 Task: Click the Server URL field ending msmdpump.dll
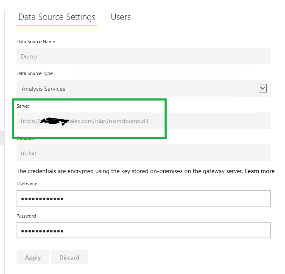[x=144, y=121]
